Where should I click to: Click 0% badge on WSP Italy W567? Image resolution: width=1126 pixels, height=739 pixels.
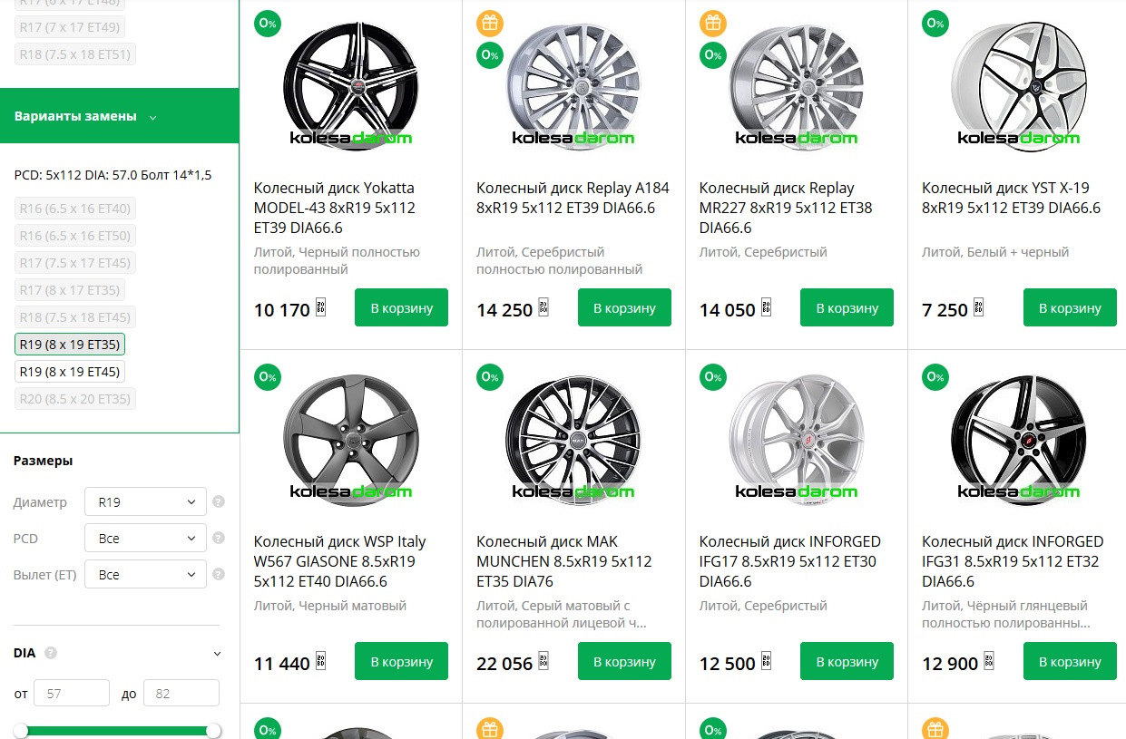(x=267, y=377)
